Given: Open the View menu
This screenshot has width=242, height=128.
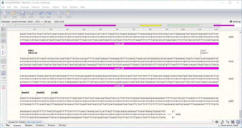Looking at the screenshot, I should (16, 7).
